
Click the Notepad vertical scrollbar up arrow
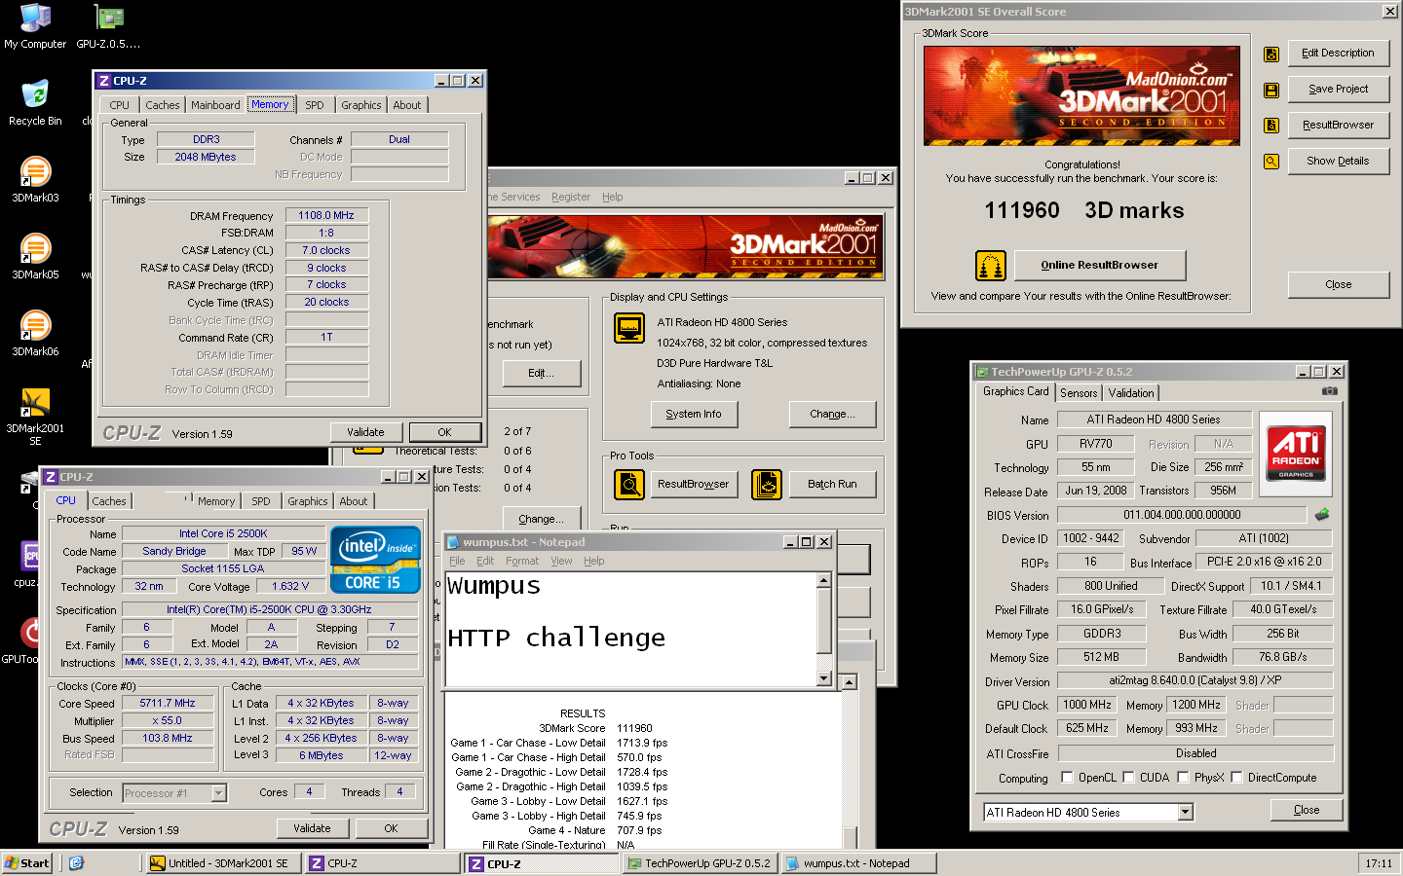[823, 580]
